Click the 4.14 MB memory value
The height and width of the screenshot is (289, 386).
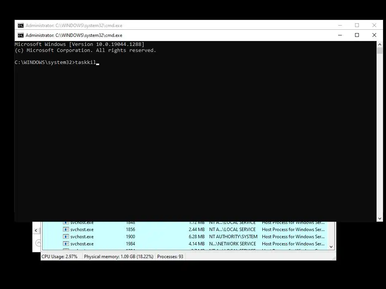197,243
